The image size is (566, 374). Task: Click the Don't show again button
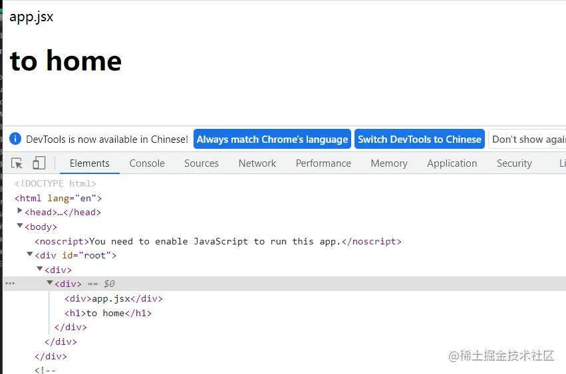pyautogui.click(x=527, y=140)
